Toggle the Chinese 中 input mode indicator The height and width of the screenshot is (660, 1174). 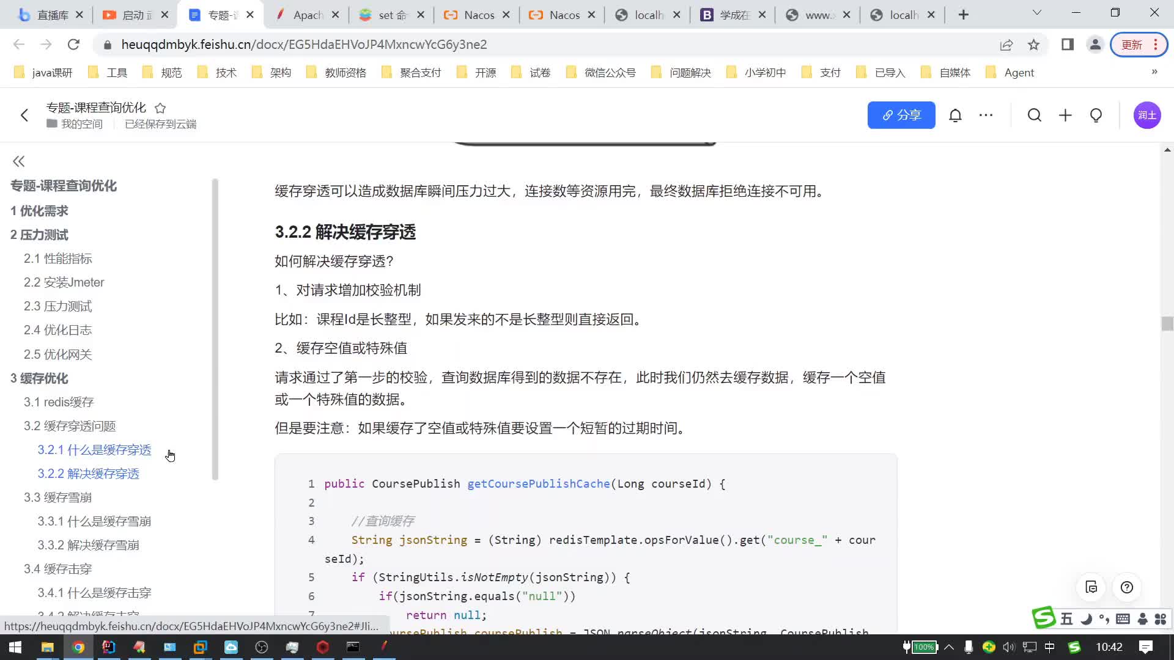click(1050, 647)
